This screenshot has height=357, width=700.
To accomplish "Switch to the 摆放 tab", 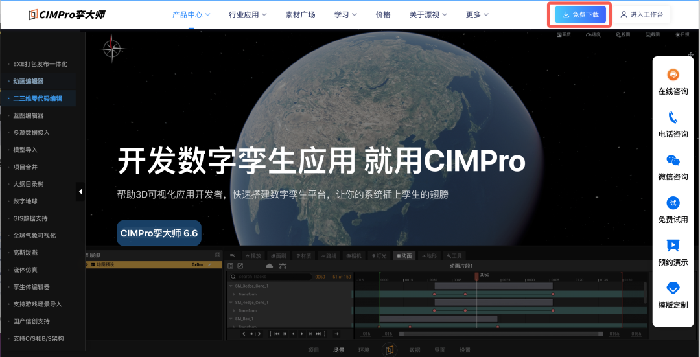I will 253,256.
